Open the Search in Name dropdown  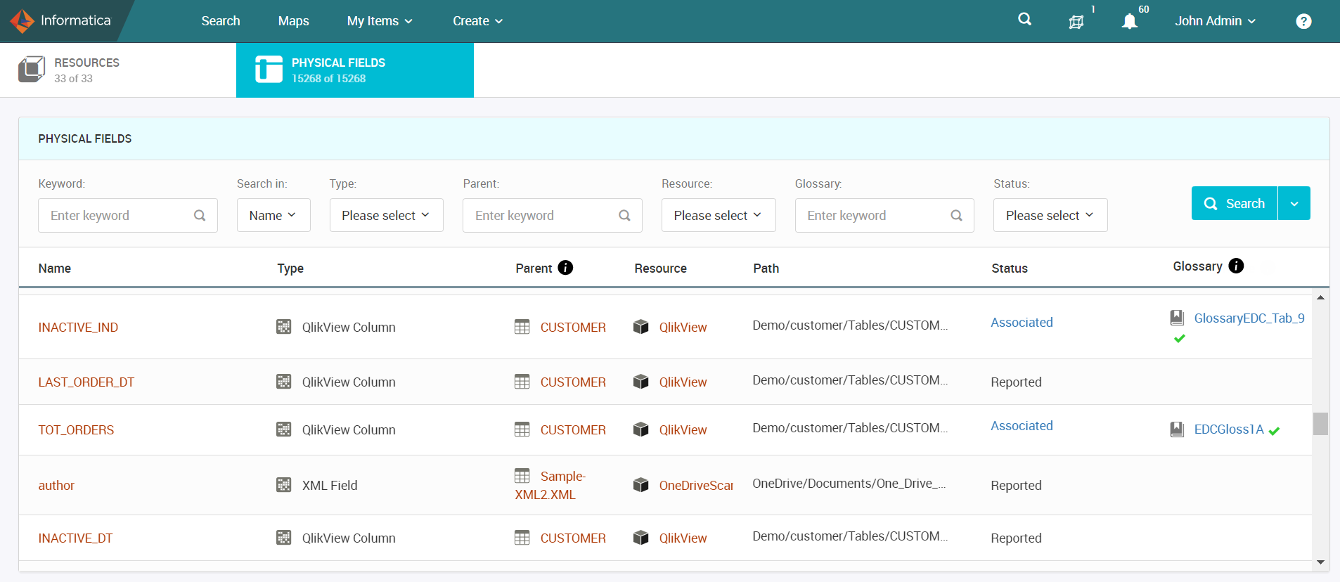click(273, 215)
